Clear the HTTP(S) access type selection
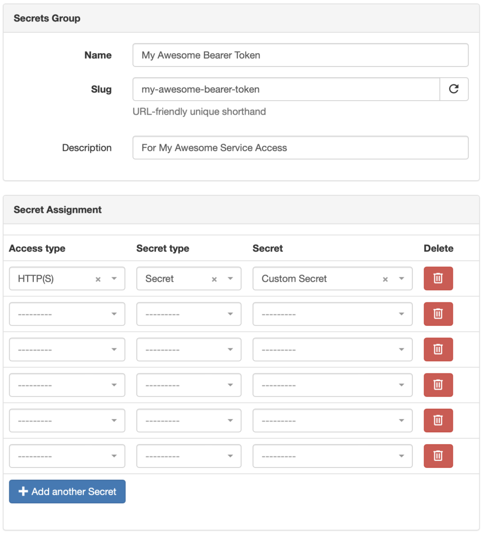483x534 pixels. pyautogui.click(x=98, y=279)
